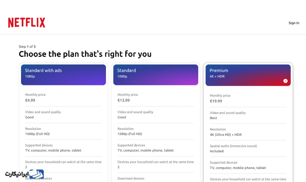Click the Standard card's Download devices label

point(131,179)
